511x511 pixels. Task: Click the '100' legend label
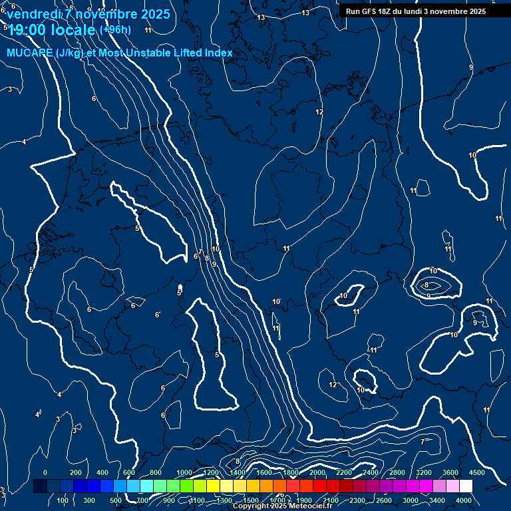pos(63,500)
